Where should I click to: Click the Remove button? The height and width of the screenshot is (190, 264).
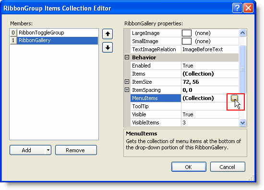(76, 150)
